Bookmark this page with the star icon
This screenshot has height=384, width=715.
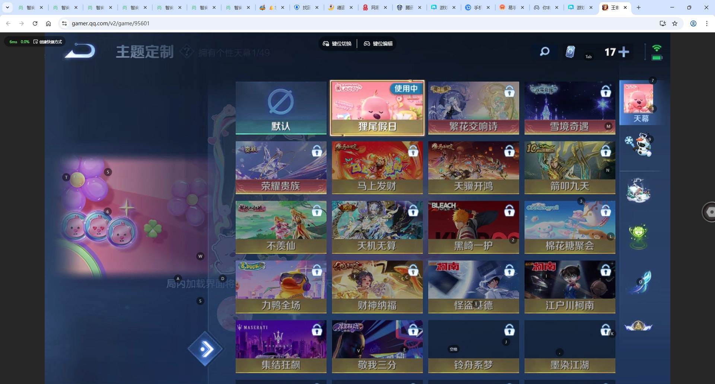point(675,23)
